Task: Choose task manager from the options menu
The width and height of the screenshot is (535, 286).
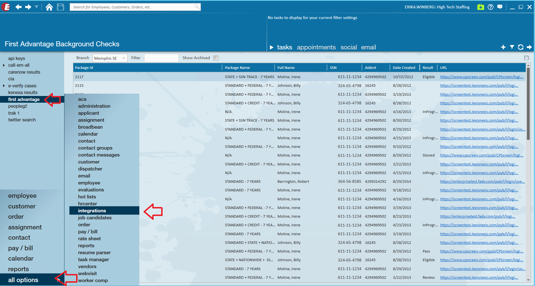Action: (93, 259)
